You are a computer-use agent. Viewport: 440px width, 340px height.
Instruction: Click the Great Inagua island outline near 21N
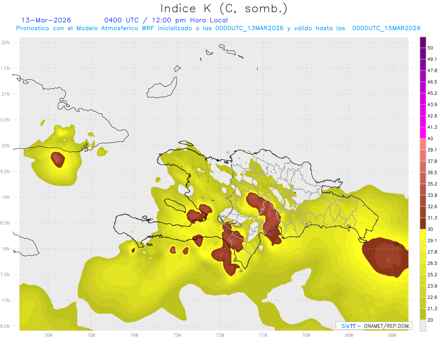coord(162,88)
